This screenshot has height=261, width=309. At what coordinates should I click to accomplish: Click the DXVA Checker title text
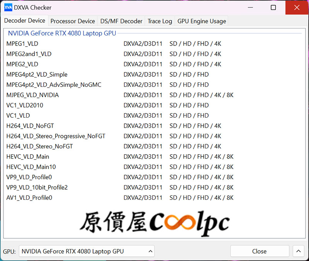[x=33, y=7]
